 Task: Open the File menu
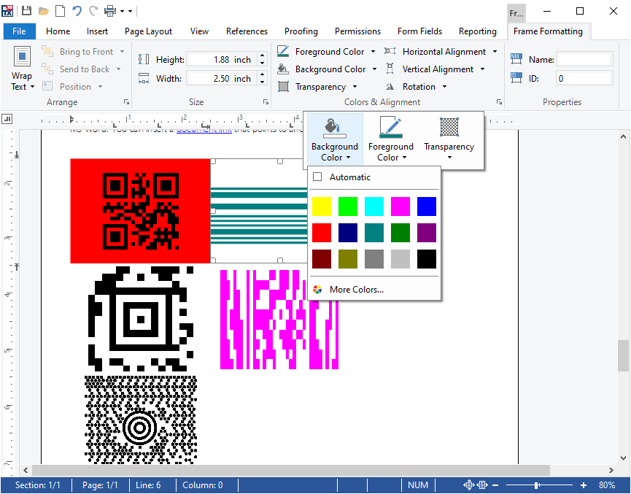[19, 31]
